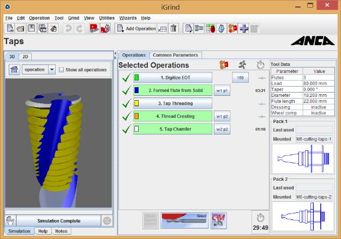Image resolution: width=341 pixels, height=239 pixels.
Task: Open the operation view dropdown
Action: click(52, 70)
